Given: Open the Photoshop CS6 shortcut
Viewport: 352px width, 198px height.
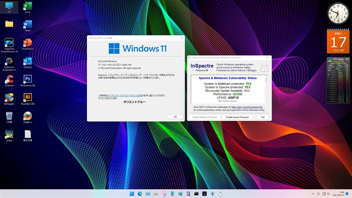Looking at the screenshot, I should [27, 81].
